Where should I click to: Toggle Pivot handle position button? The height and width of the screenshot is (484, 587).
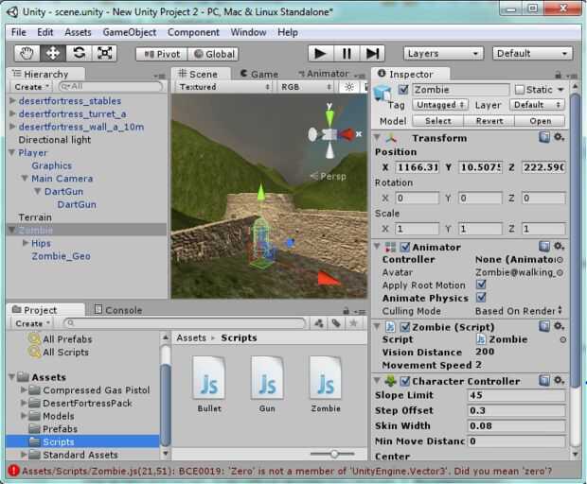point(162,54)
